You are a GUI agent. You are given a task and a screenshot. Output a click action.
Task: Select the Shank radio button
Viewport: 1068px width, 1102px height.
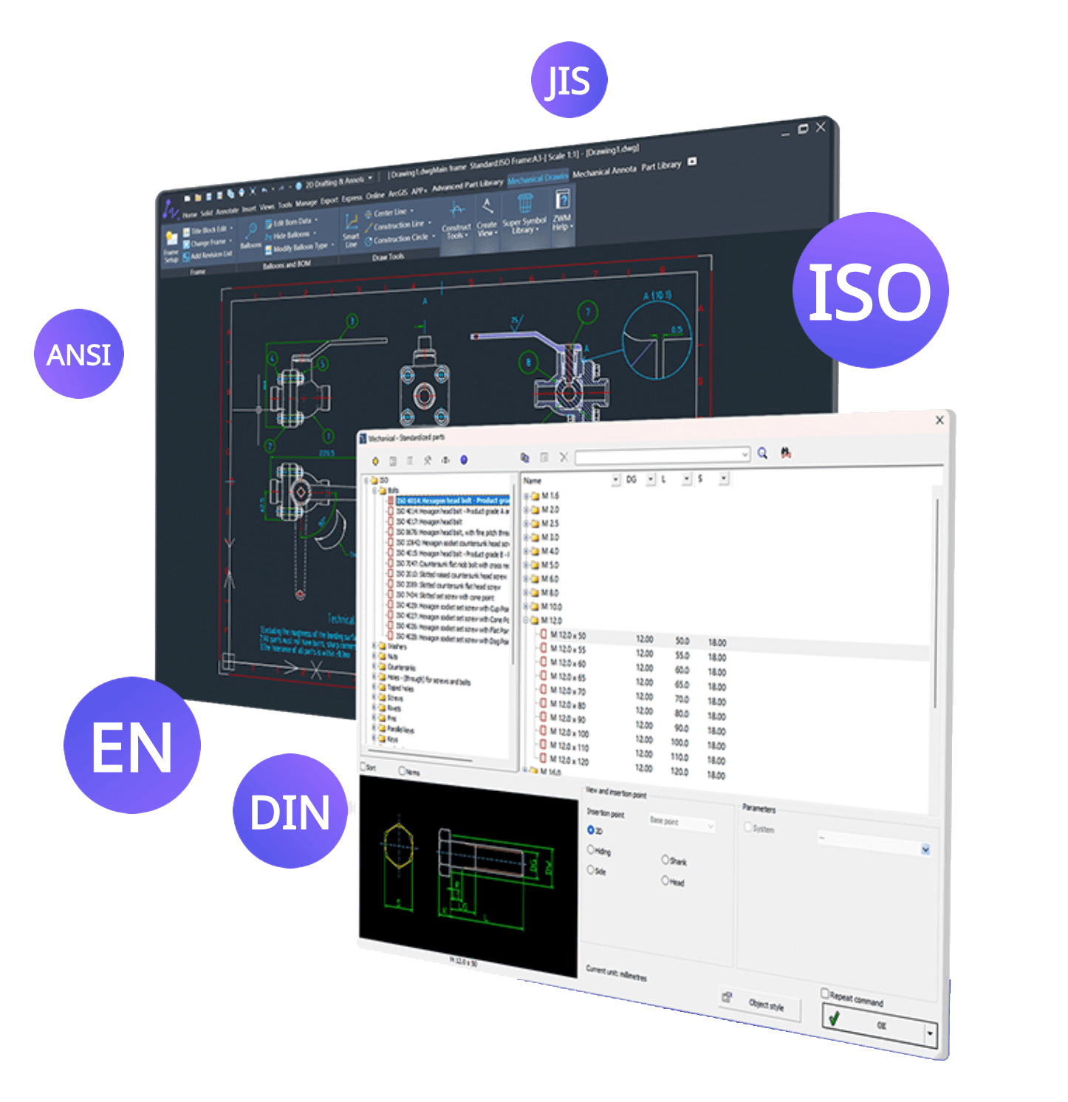(x=665, y=860)
